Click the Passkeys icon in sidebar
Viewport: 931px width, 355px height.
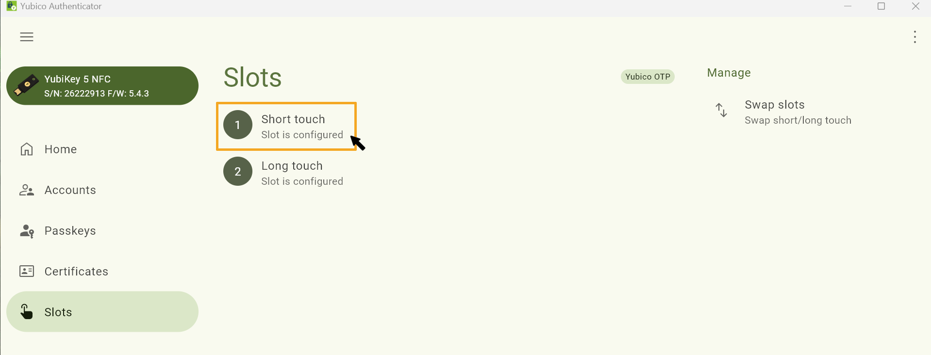26,231
